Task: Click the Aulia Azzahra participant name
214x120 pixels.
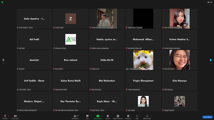Action: click(34, 19)
